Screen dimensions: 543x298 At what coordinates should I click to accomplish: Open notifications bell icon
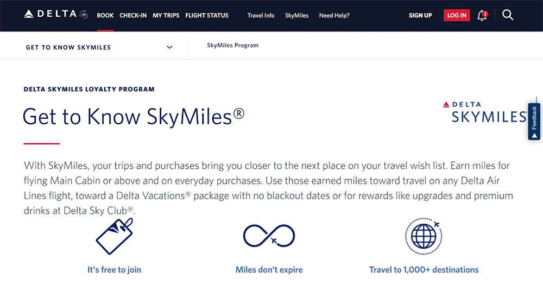coord(482,15)
